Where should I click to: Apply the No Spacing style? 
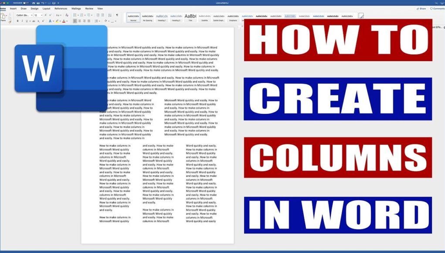148,17
